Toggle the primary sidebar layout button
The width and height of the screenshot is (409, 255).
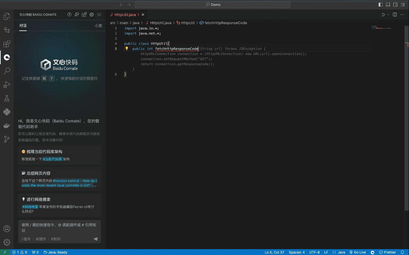tap(381, 5)
